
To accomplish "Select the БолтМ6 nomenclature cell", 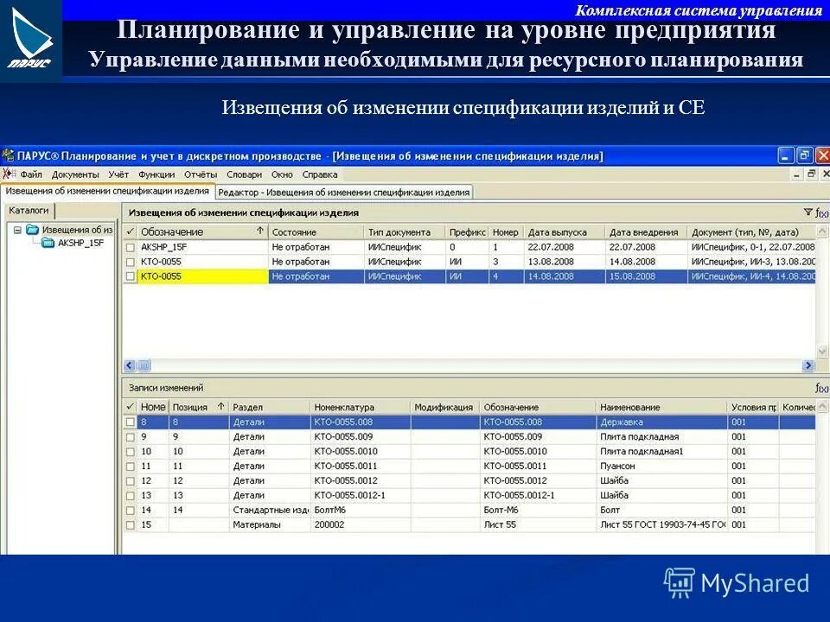I will pyautogui.click(x=361, y=511).
